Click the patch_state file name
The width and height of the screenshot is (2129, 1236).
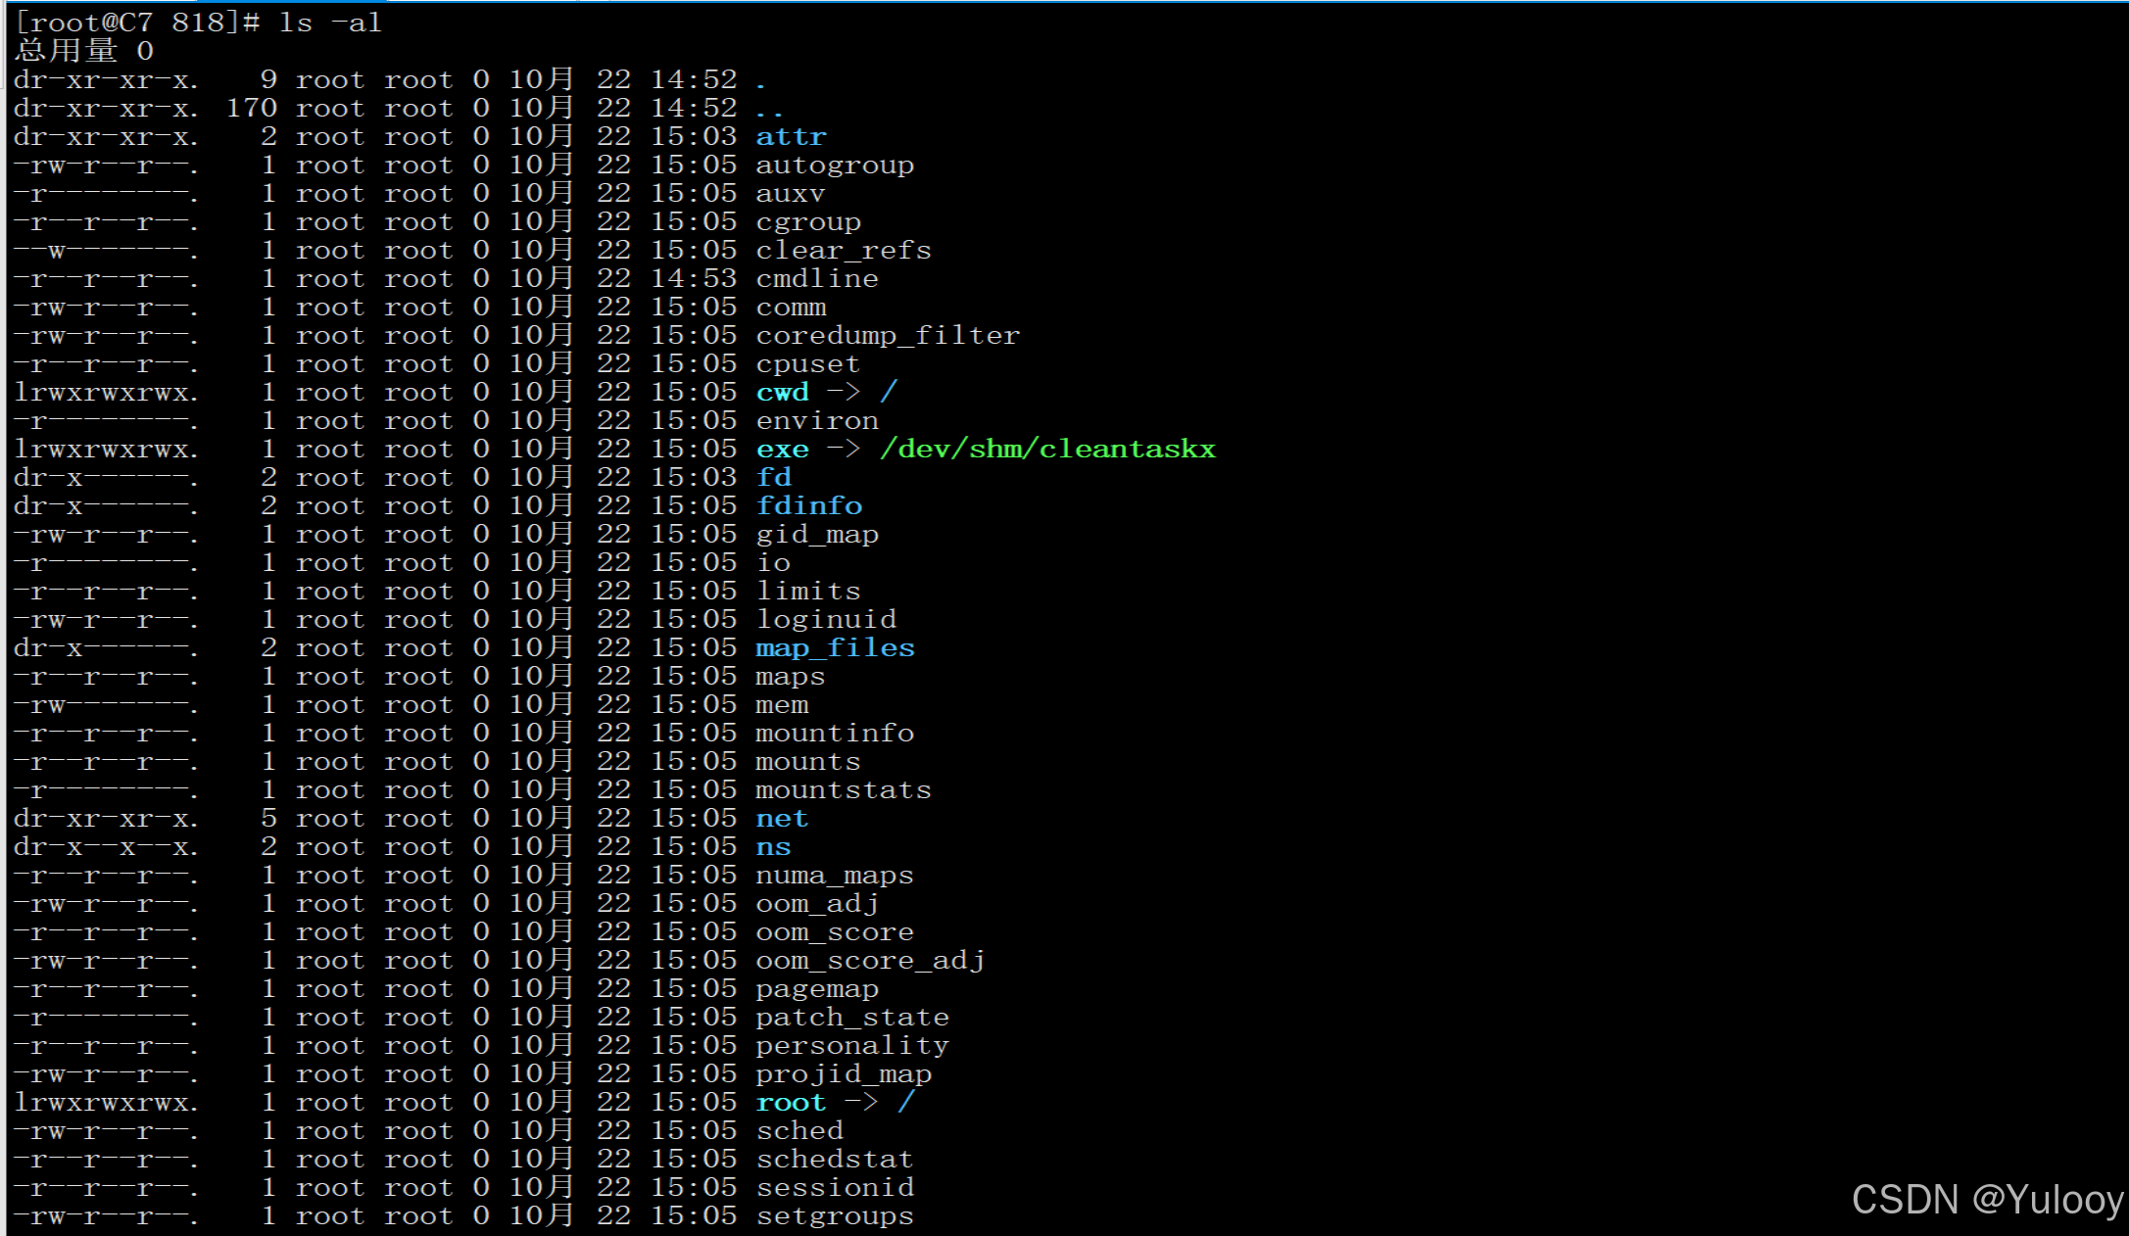[x=852, y=1018]
